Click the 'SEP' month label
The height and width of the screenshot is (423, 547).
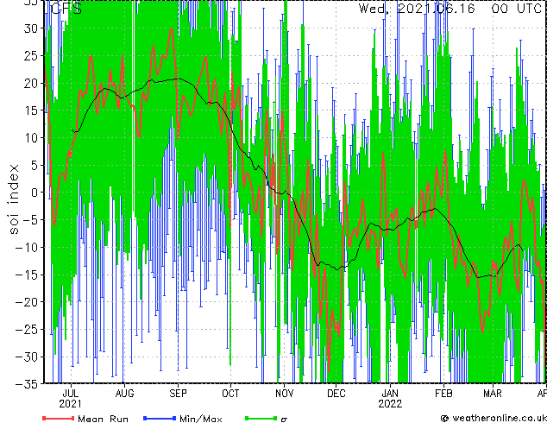(x=178, y=394)
